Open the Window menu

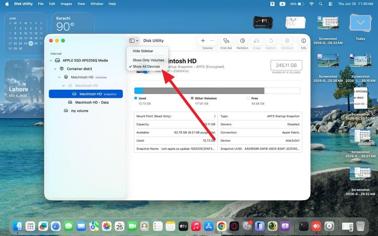point(97,4)
